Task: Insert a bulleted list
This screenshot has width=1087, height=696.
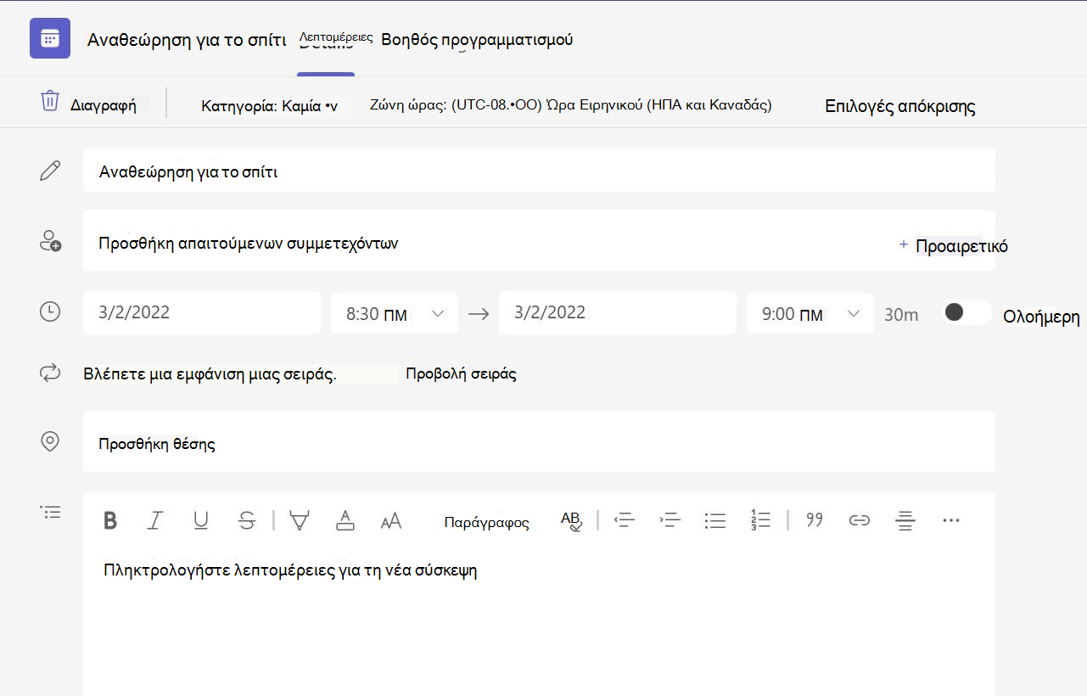Action: pyautogui.click(x=715, y=520)
